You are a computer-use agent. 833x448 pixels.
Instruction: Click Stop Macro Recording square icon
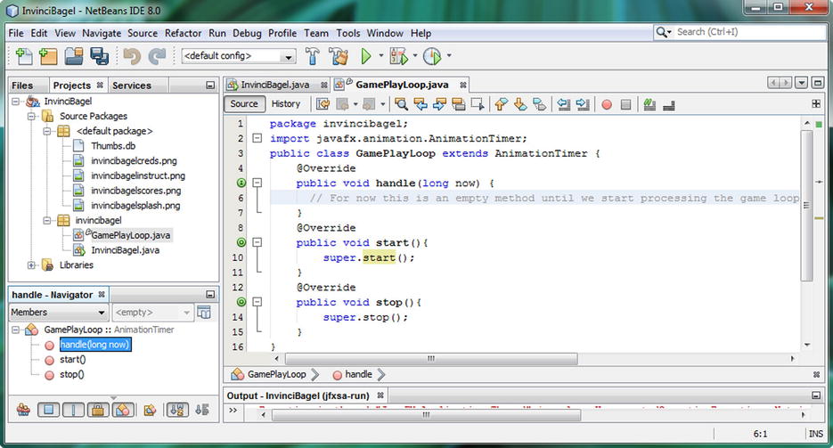625,104
